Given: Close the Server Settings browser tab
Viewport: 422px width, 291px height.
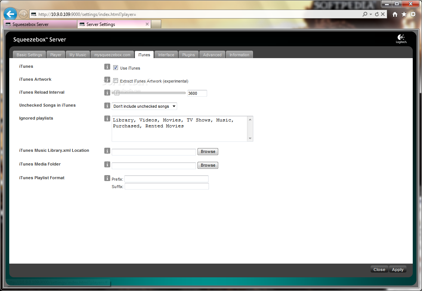Looking at the screenshot, I should pos(147,24).
